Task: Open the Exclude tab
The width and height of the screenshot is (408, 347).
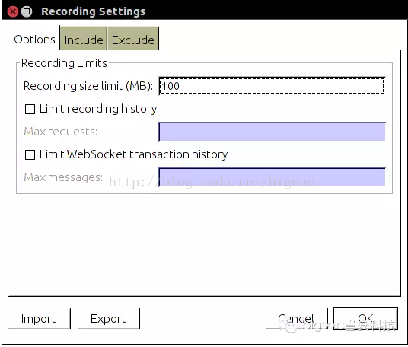Action: [x=133, y=39]
